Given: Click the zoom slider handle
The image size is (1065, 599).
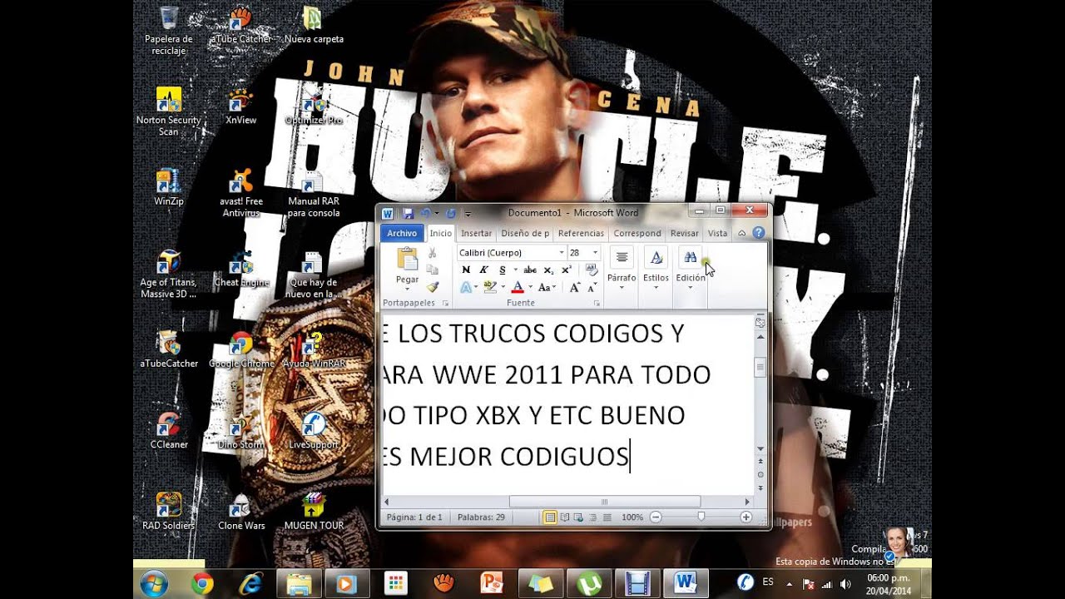Looking at the screenshot, I should (701, 517).
